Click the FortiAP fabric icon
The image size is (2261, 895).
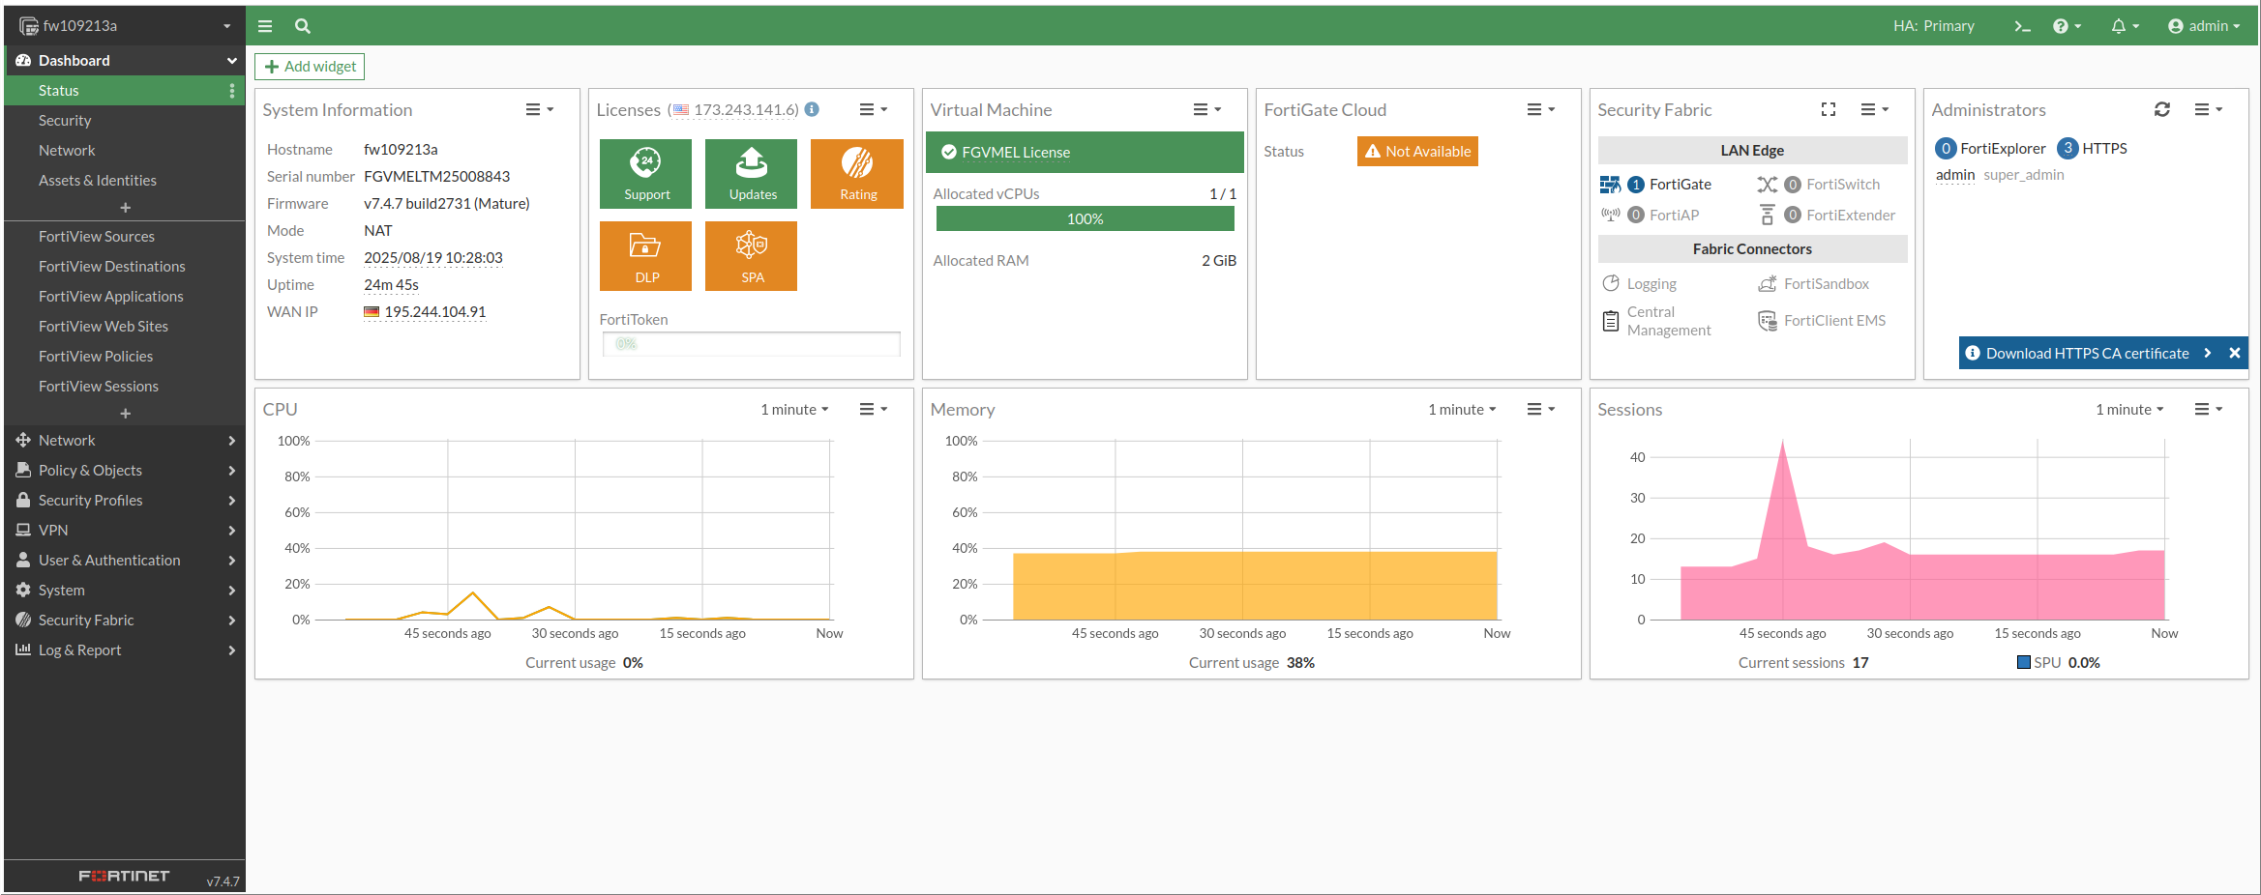coord(1610,215)
